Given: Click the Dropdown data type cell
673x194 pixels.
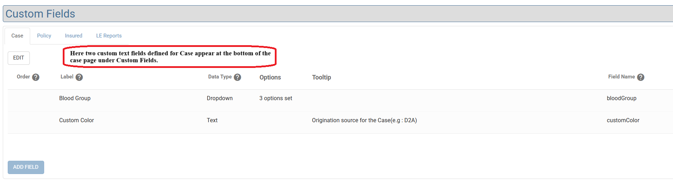Looking at the screenshot, I should [220, 98].
